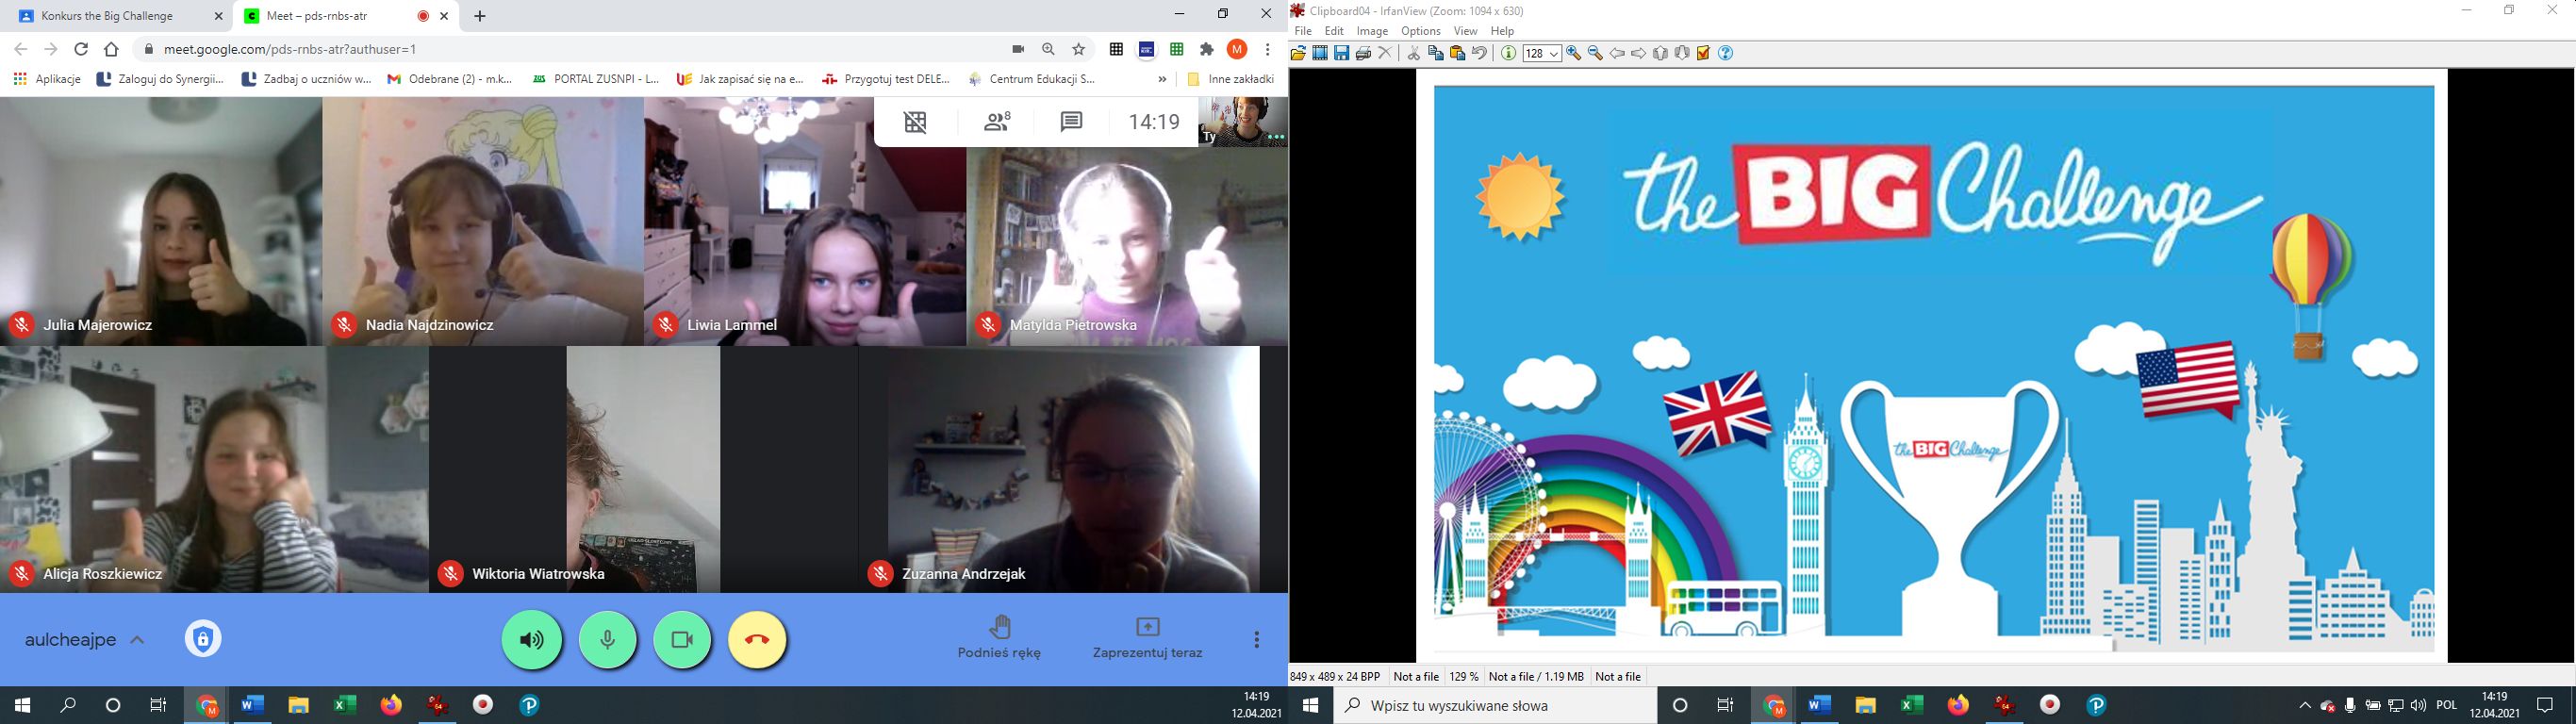Toggle the microphone button in Meet
This screenshot has height=724, width=2576.
pyautogui.click(x=608, y=639)
